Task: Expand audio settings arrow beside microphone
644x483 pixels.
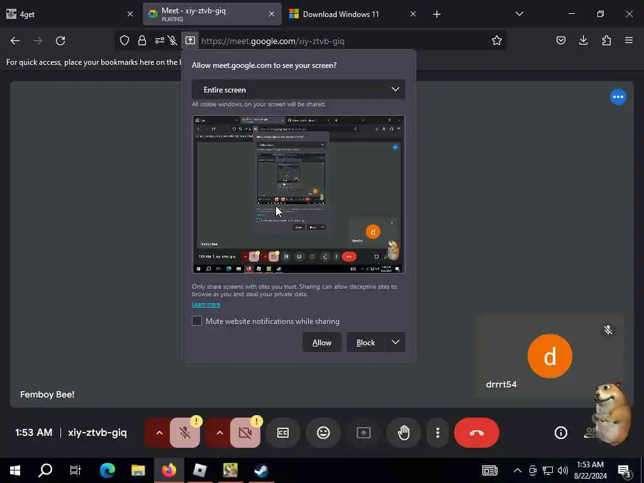Action: click(x=159, y=433)
